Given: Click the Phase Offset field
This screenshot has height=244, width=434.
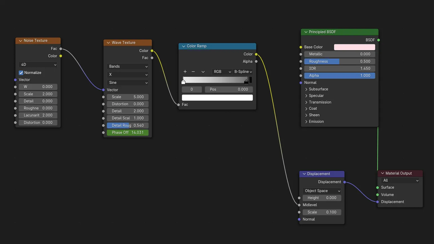Looking at the screenshot, I should (x=127, y=132).
